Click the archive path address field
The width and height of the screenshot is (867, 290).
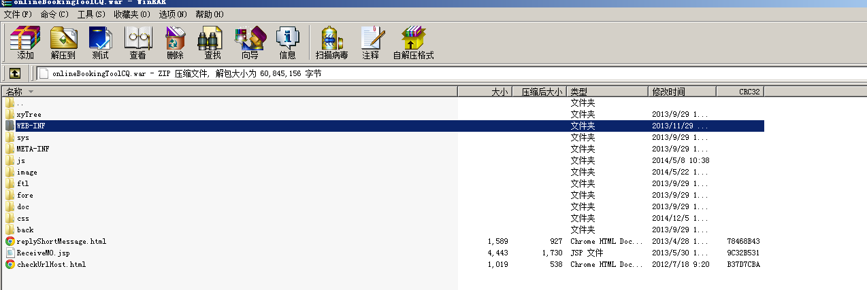[451, 73]
